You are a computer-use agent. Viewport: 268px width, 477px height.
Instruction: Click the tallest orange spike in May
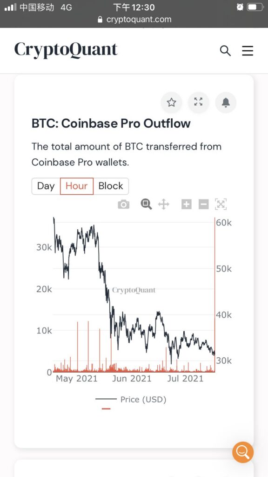(x=88, y=346)
